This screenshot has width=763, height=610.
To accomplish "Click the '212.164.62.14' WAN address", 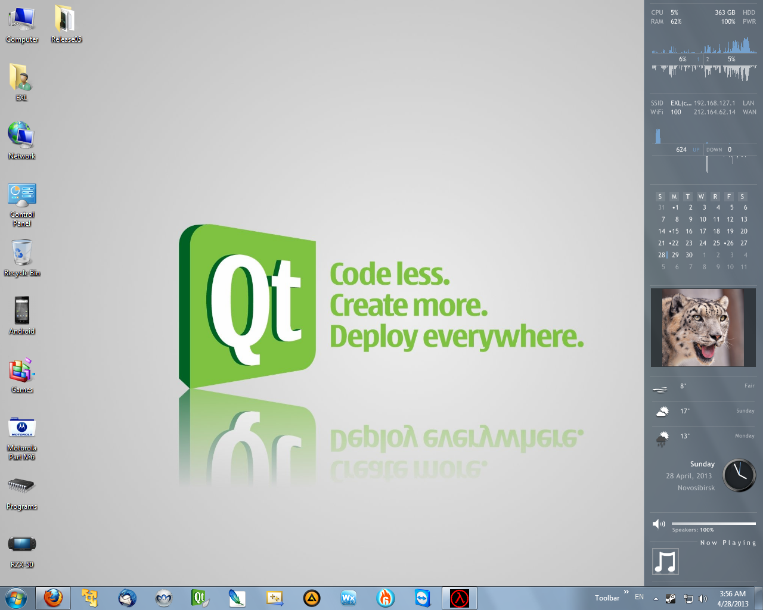I will [715, 112].
